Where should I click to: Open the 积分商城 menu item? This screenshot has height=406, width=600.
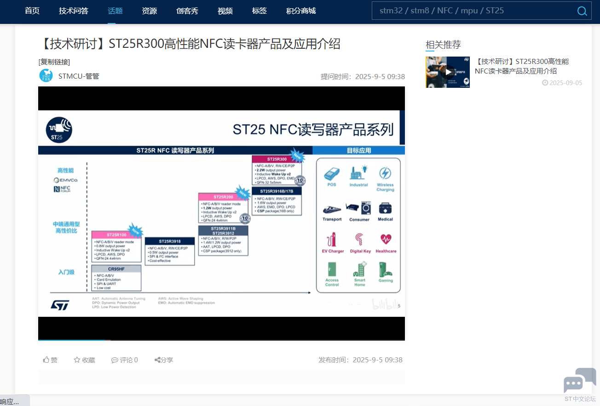[301, 11]
